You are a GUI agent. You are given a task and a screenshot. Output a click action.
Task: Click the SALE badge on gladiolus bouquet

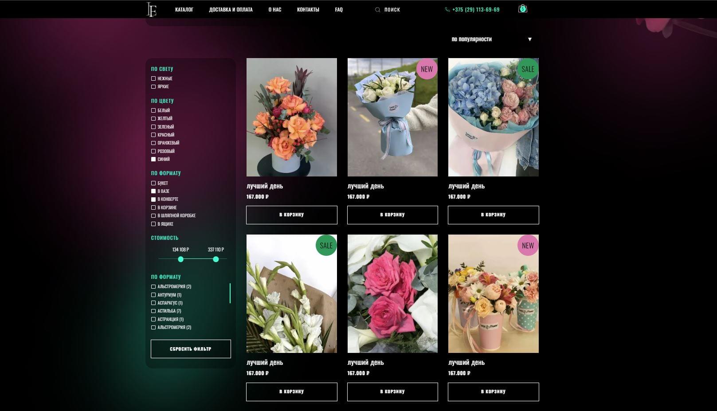(x=326, y=245)
